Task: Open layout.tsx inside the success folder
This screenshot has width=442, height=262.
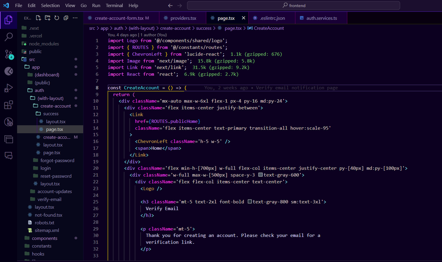Action: click(50, 121)
